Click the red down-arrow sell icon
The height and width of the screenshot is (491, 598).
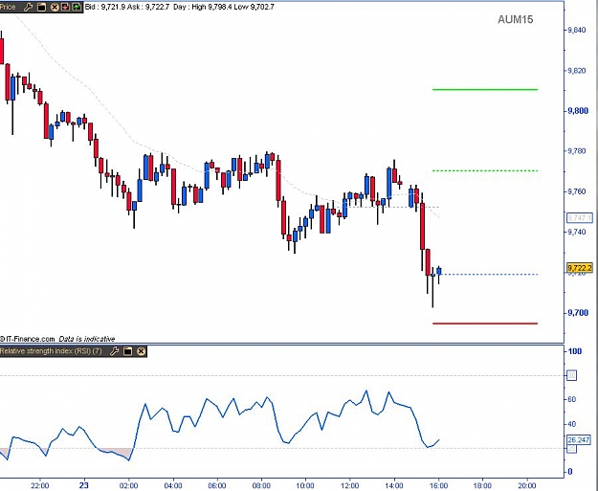point(66,7)
